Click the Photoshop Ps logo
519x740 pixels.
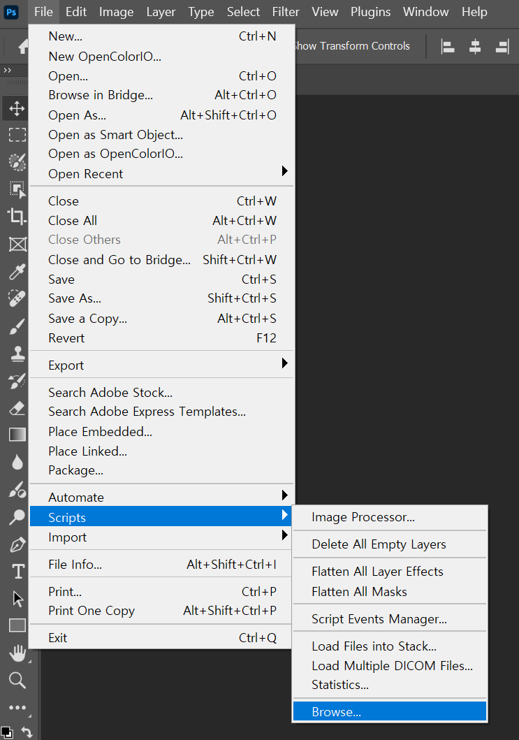tap(11, 12)
